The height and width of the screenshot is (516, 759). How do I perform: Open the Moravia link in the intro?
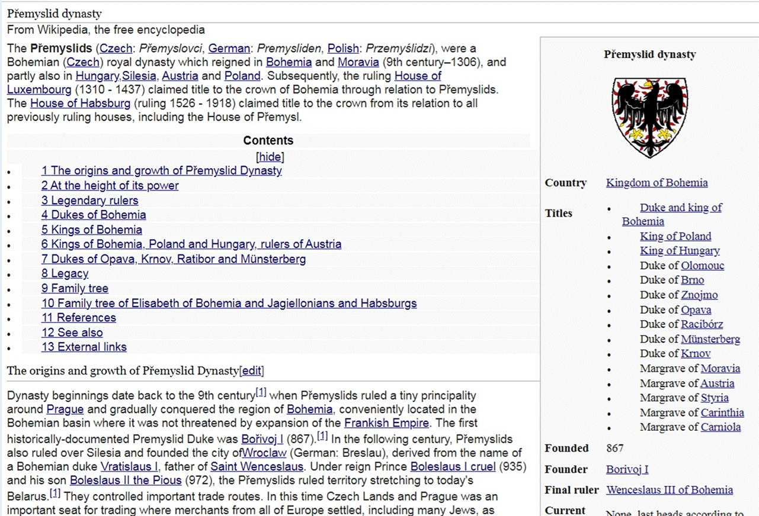[358, 62]
